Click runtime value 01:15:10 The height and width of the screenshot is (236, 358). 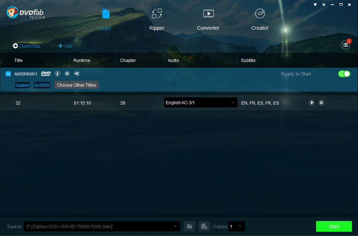(82, 103)
